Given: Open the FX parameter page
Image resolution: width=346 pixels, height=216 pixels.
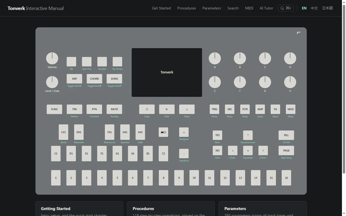Looking at the screenshot, I should click(x=275, y=109).
